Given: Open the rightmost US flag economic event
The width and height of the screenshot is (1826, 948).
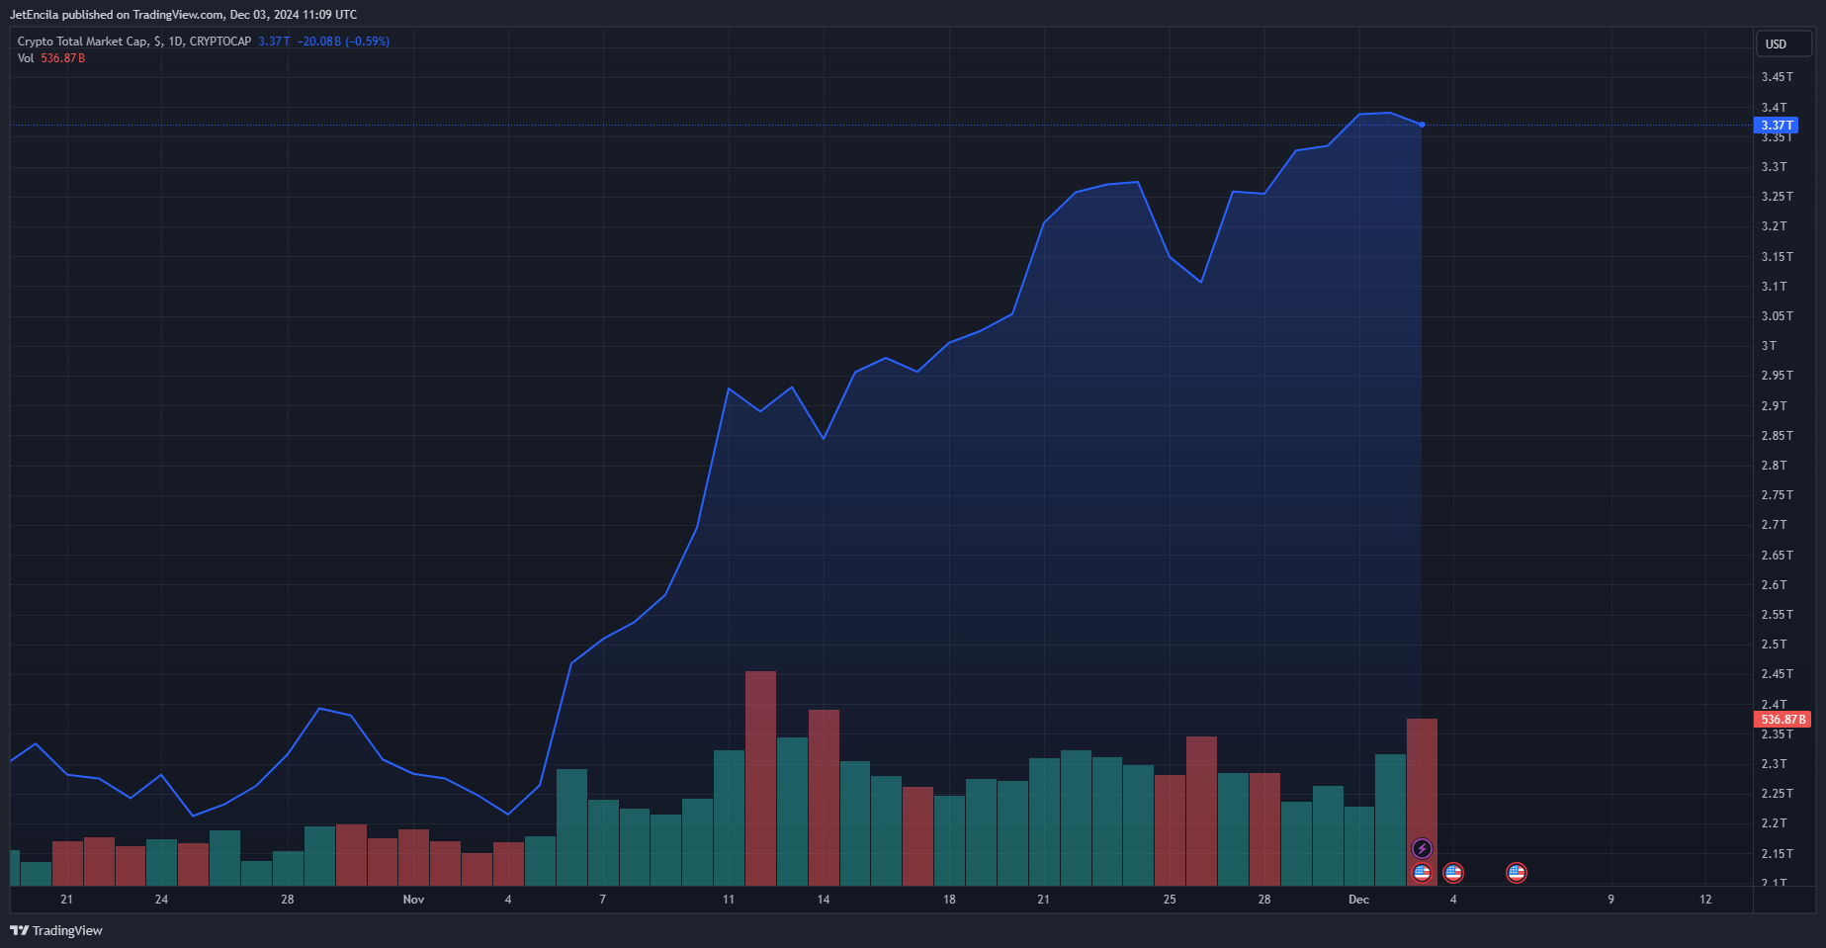Looking at the screenshot, I should (x=1517, y=872).
